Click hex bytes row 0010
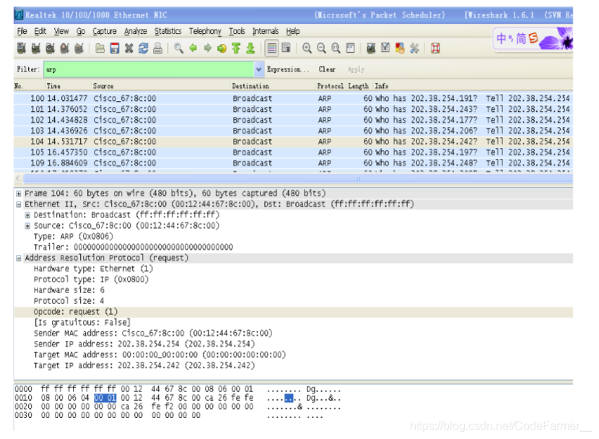 pos(147,398)
